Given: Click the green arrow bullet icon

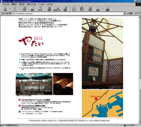Looking at the screenshot, I should tap(19, 112).
